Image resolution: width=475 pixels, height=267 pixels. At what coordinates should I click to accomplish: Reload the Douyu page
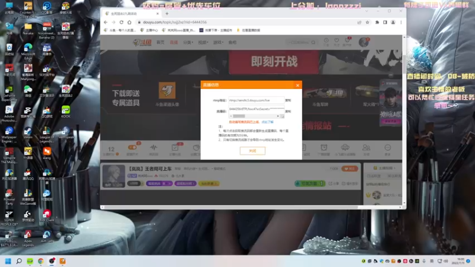pos(121,22)
